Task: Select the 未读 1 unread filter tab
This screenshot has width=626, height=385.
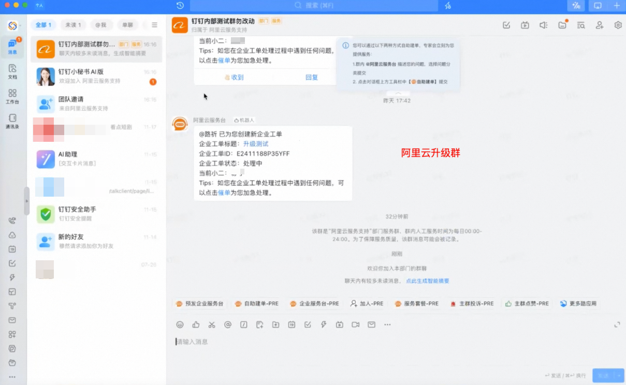Action: click(x=73, y=25)
